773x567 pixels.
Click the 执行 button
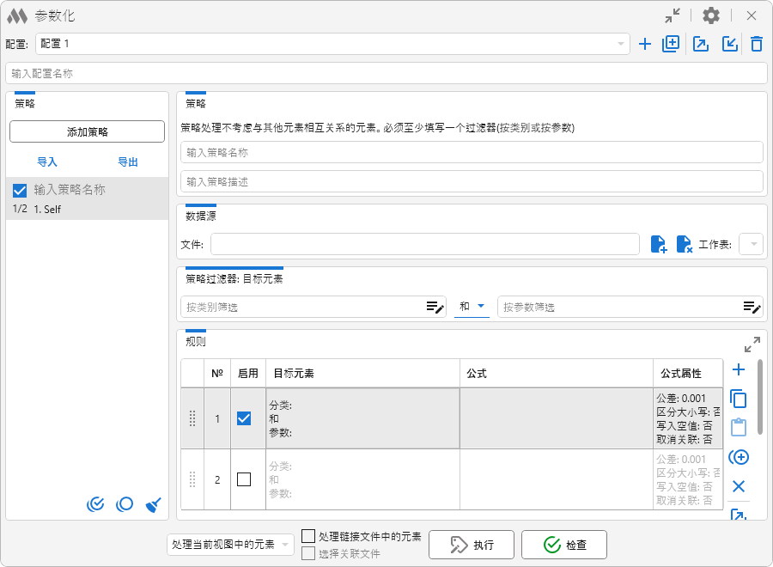click(472, 545)
